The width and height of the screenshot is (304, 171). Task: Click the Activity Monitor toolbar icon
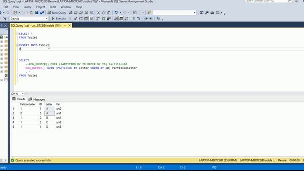tap(134, 13)
